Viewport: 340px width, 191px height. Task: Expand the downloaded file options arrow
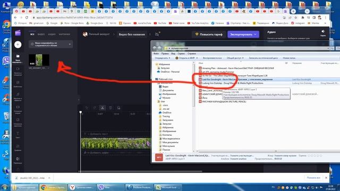pyautogui.click(x=49, y=178)
